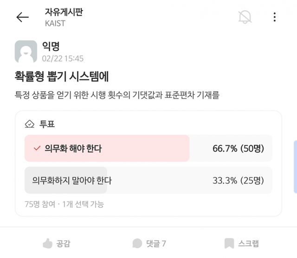Click the red checkmark on selected vote
297x258 pixels.
pyautogui.click(x=37, y=148)
